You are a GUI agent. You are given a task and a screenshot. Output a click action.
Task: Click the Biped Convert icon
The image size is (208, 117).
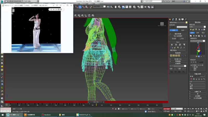point(181,48)
